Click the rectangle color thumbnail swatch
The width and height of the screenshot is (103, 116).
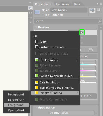point(37,12)
